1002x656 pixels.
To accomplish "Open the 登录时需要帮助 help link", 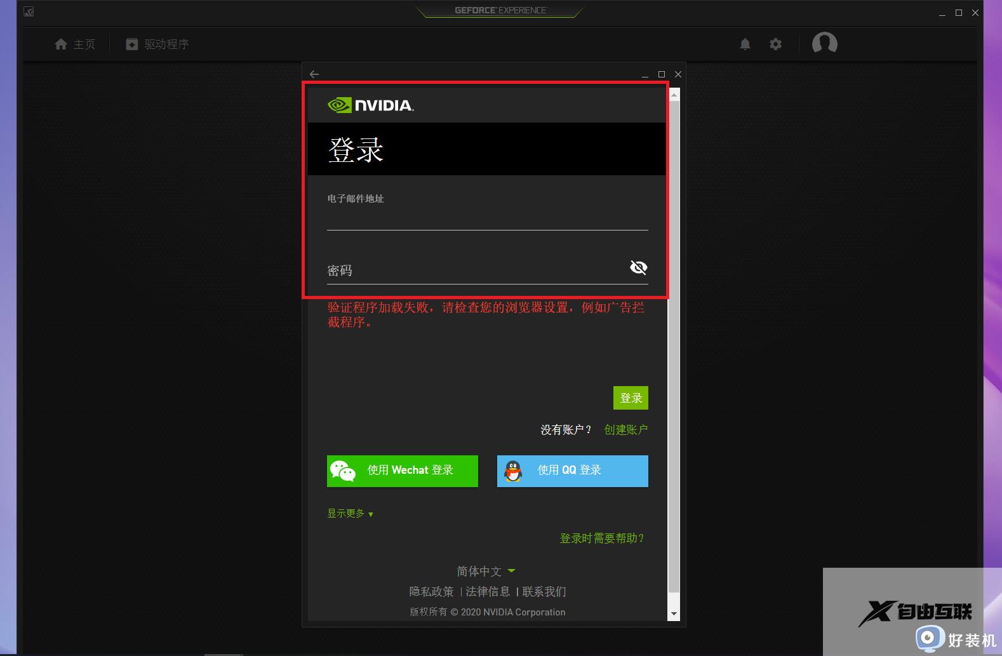I will [602, 539].
